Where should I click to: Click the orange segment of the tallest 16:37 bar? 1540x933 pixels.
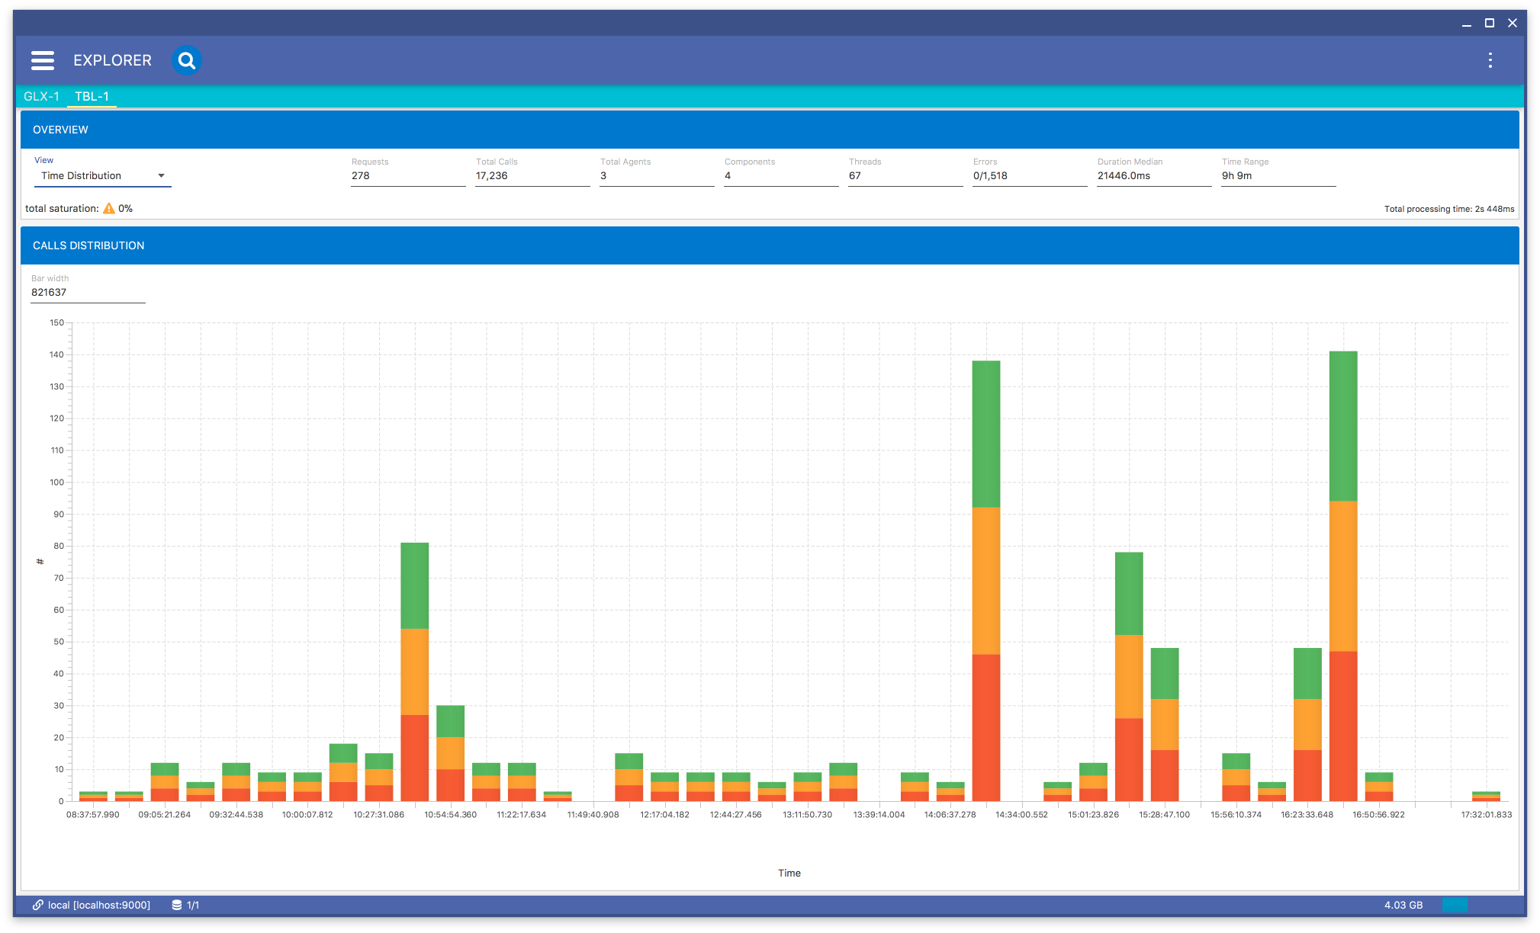(x=1343, y=576)
